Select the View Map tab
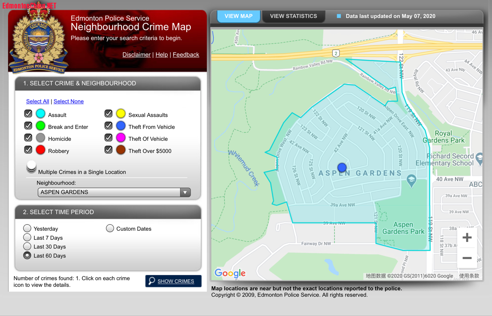 coord(238,16)
